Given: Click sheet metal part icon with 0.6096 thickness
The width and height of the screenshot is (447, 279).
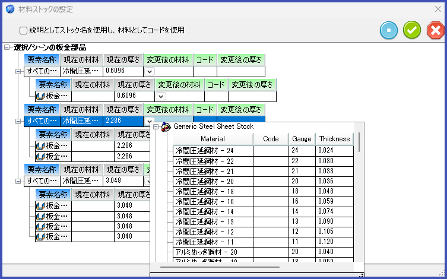Looking at the screenshot, I should pos(40,96).
